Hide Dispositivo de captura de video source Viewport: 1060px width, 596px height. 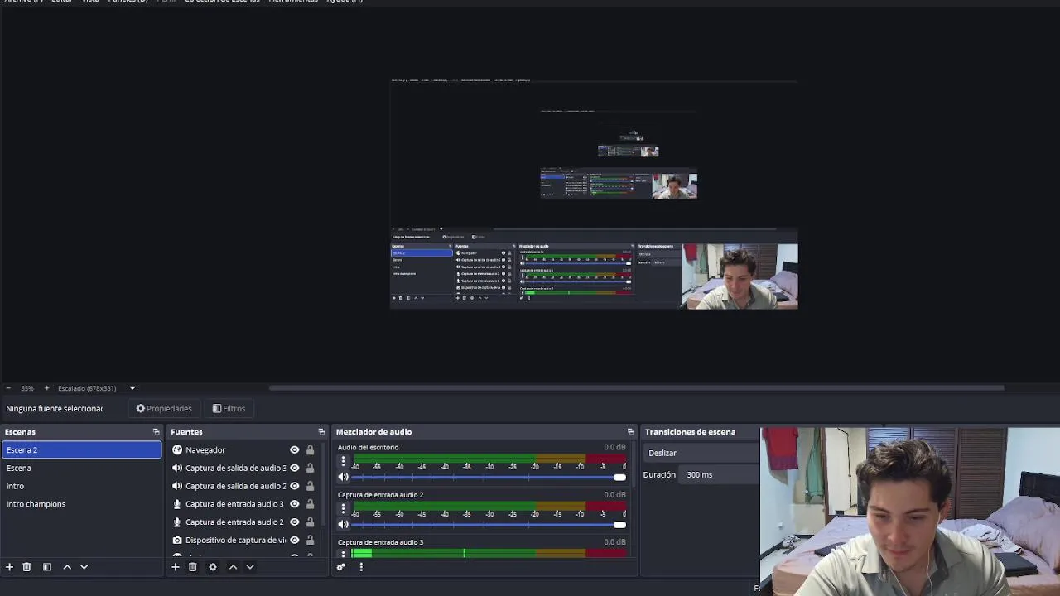coord(294,541)
